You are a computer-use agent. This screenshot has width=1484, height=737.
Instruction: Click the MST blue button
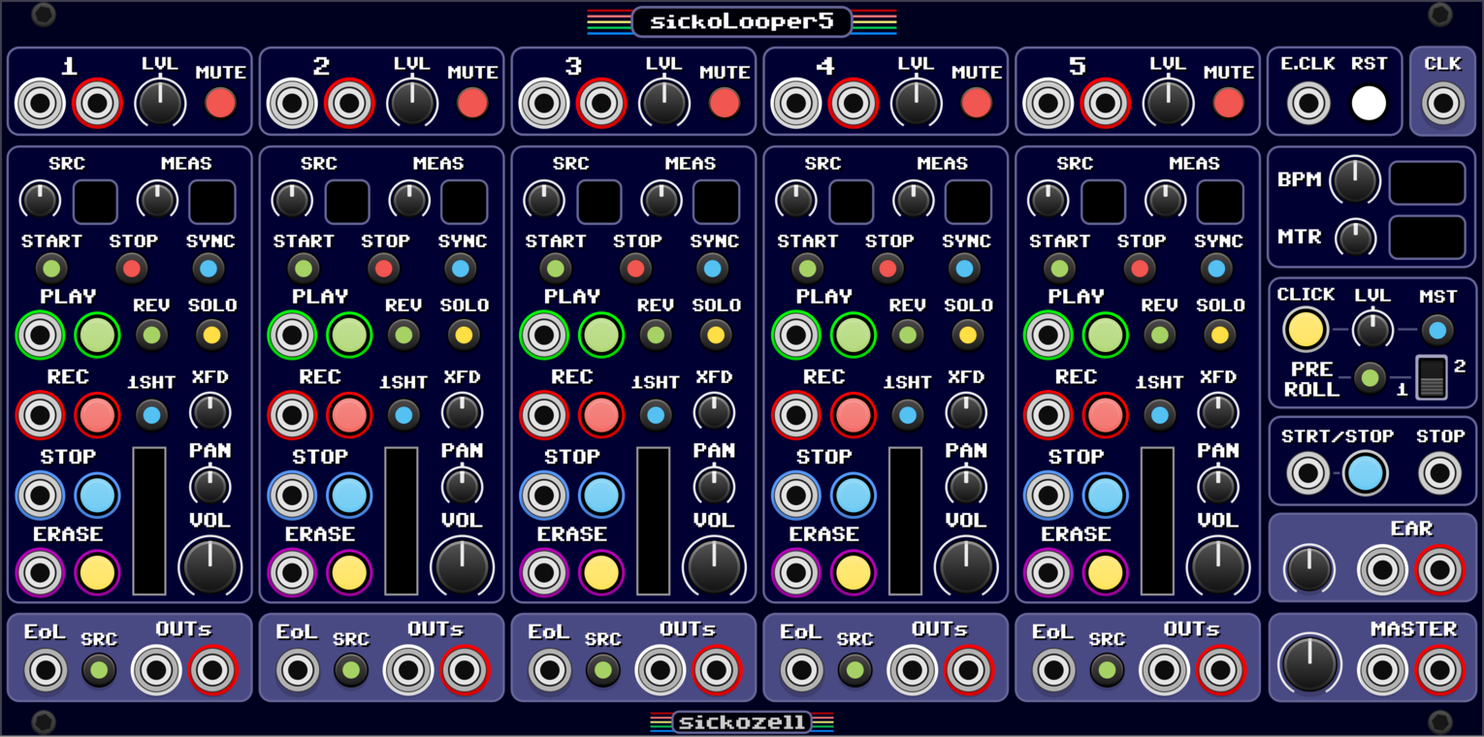tap(1437, 330)
